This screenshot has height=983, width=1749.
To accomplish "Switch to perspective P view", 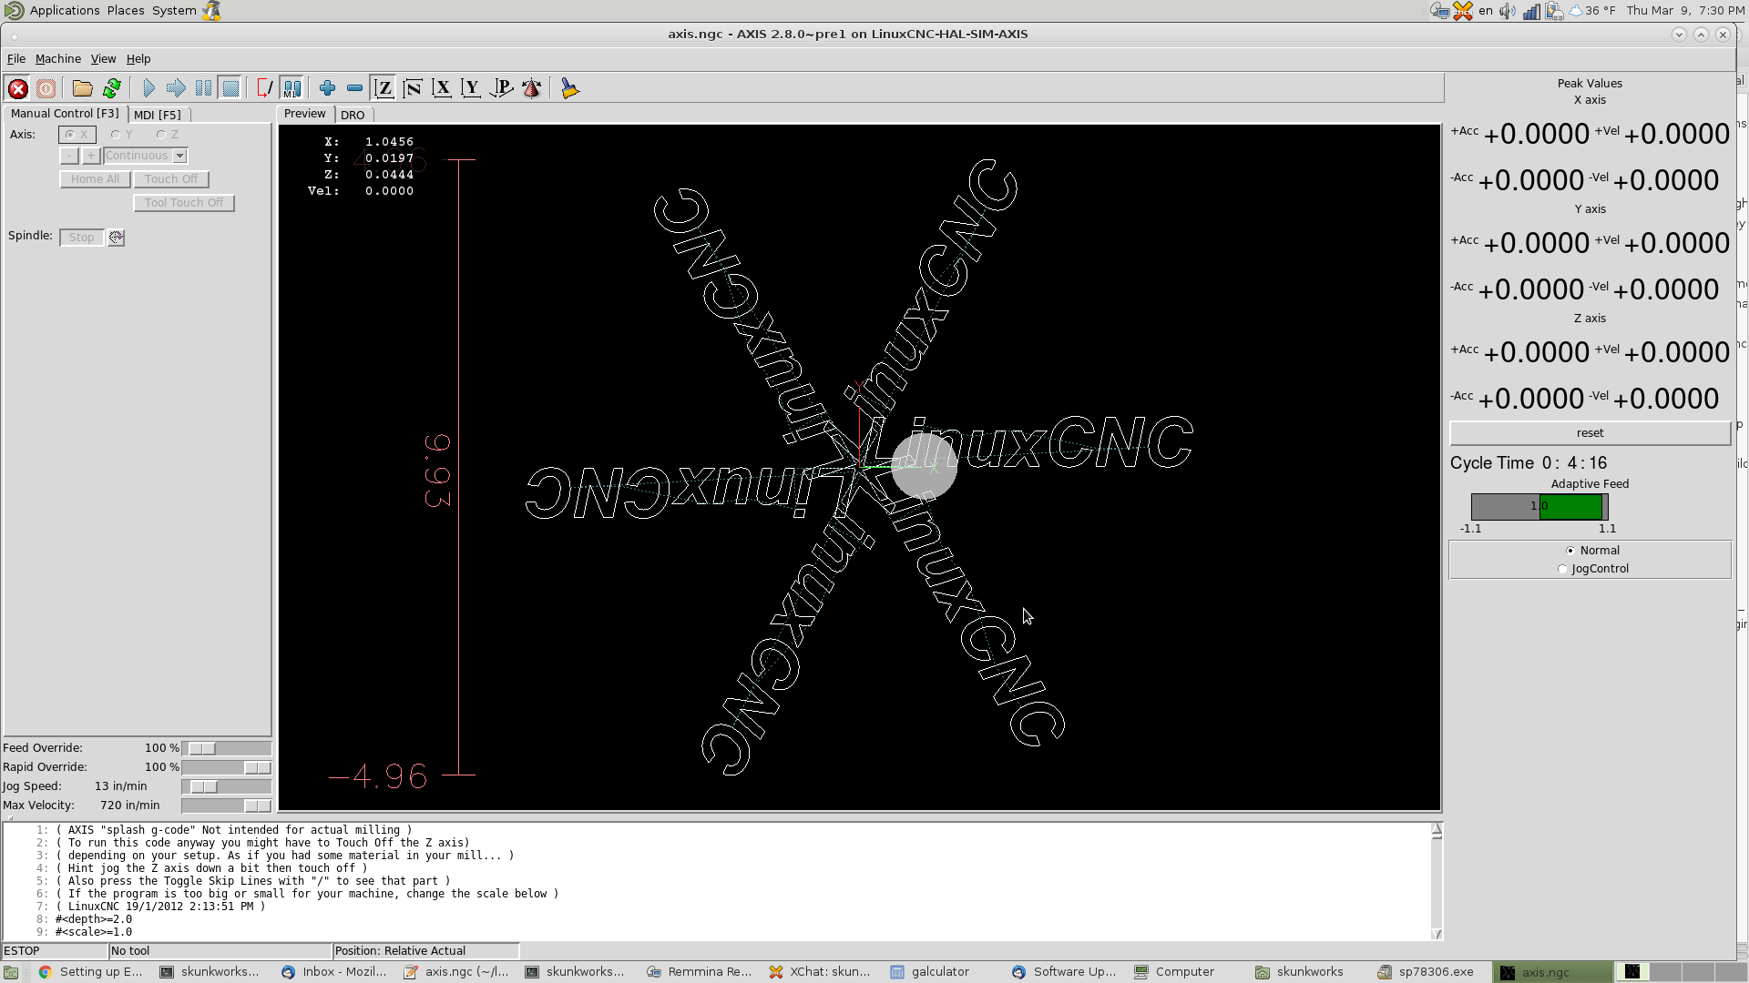I will pyautogui.click(x=501, y=88).
